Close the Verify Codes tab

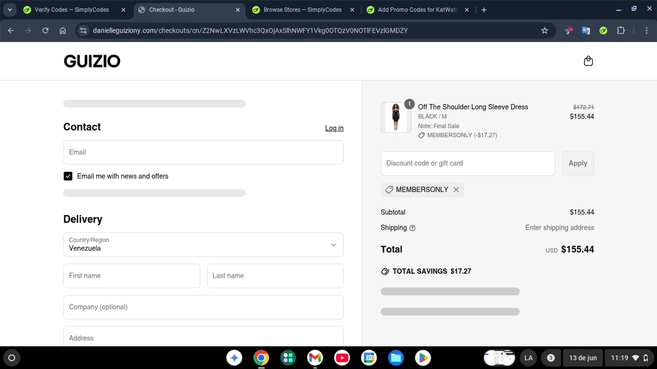[123, 10]
